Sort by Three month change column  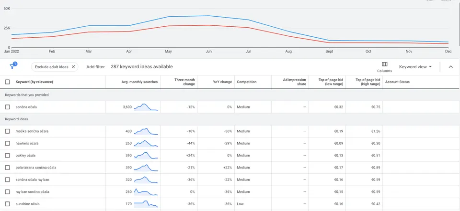pos(184,82)
